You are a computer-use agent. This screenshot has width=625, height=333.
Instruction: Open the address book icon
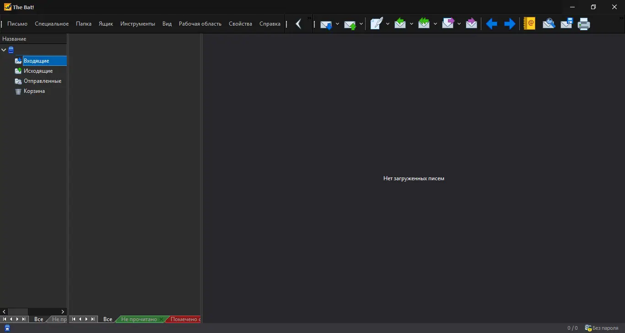point(529,24)
